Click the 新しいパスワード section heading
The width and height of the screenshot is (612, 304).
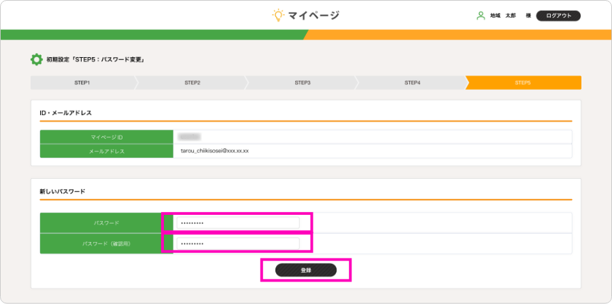(x=63, y=192)
